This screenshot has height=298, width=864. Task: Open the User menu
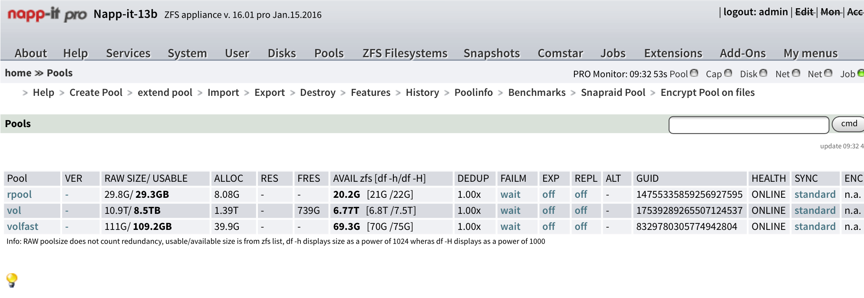click(x=237, y=53)
